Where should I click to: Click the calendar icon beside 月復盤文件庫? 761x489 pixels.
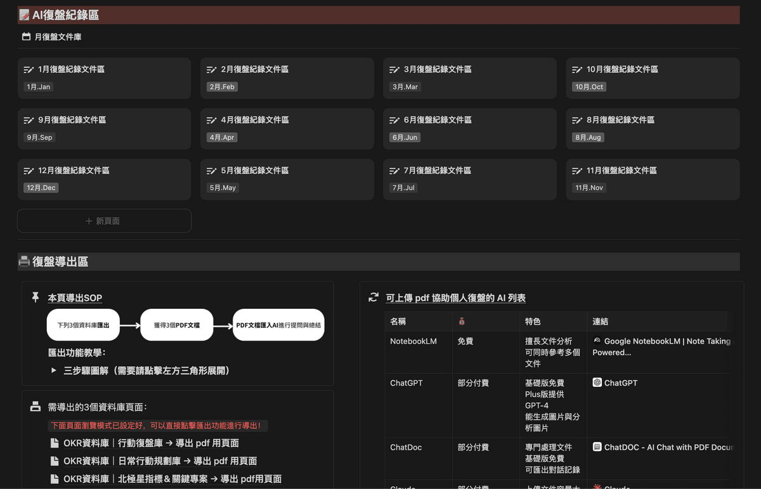[26, 37]
